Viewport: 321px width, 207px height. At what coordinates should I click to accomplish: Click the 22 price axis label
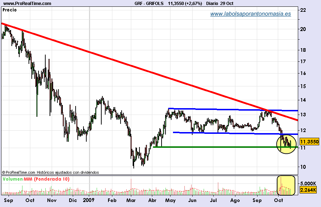(x=303, y=10)
